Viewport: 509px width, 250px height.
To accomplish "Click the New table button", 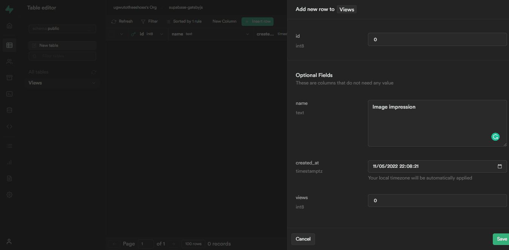I will tap(62, 46).
